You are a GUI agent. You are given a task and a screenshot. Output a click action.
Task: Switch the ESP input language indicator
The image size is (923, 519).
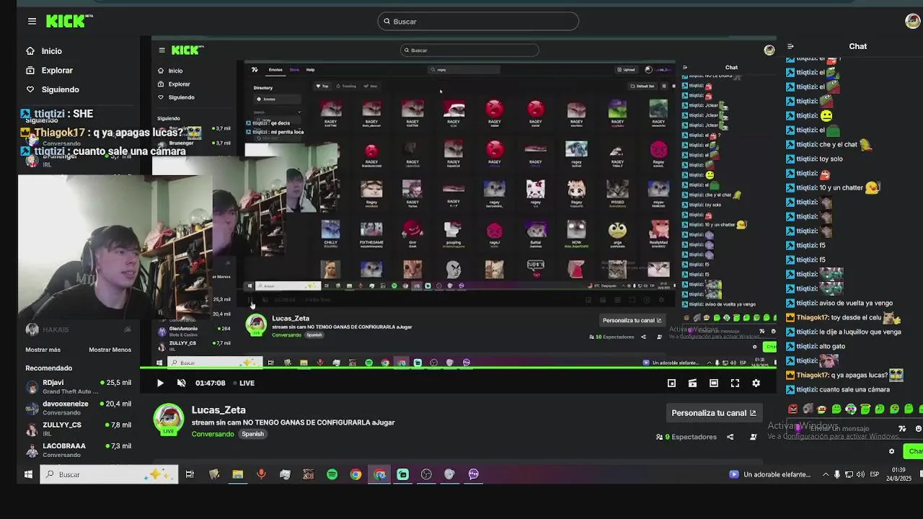click(875, 474)
